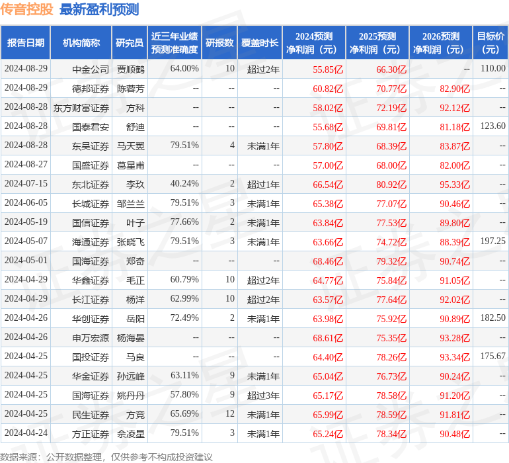
Task: Click institution name 国信证券
Action: [x=91, y=222]
